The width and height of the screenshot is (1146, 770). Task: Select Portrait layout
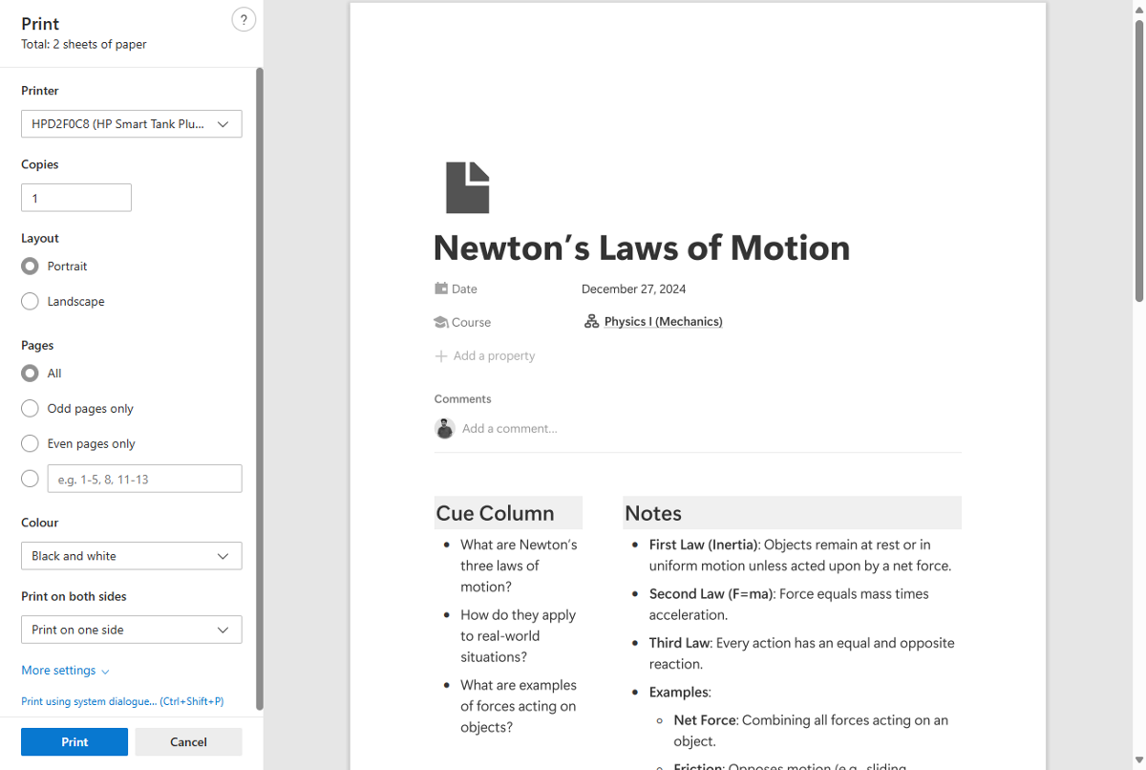30,267
